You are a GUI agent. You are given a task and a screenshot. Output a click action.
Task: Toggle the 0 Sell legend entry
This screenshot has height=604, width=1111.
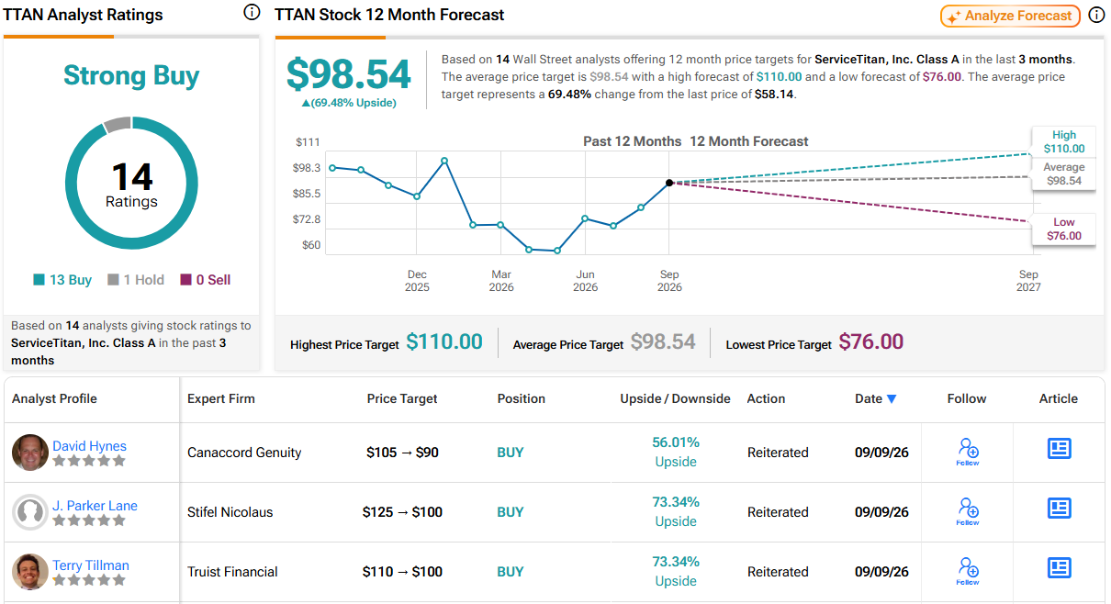[206, 280]
